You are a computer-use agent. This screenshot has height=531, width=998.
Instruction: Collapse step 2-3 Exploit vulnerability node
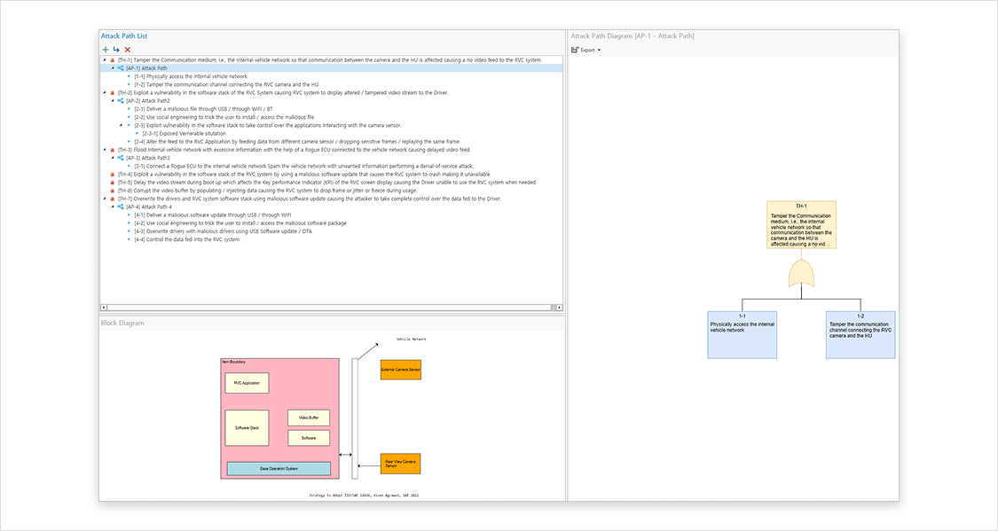tap(121, 125)
